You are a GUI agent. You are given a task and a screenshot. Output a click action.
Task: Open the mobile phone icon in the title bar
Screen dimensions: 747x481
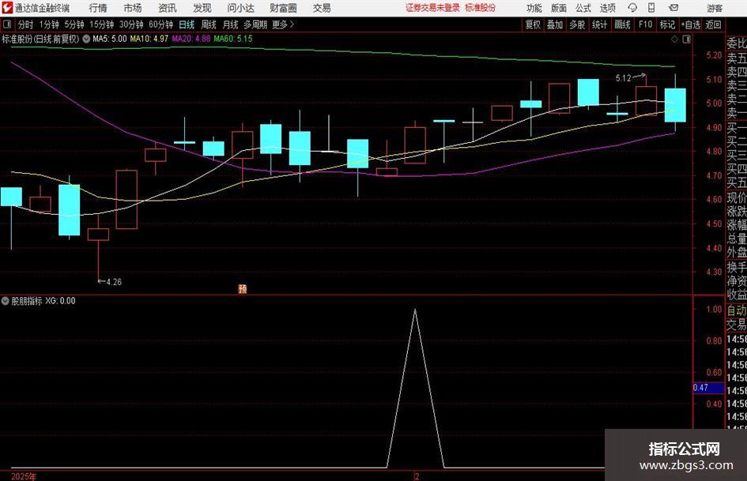[651, 8]
